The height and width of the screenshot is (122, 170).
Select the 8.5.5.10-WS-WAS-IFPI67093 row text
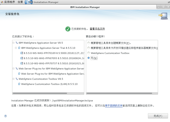54,58
